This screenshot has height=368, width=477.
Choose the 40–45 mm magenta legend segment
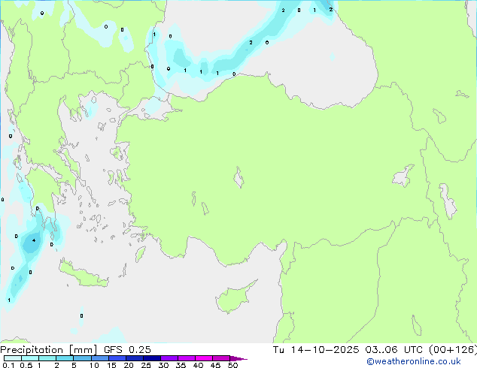pyautogui.click(x=204, y=358)
